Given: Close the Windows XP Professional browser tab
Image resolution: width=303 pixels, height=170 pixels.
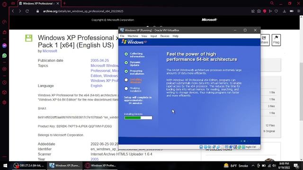Looking at the screenshot, I should pyautogui.click(x=58, y=3).
